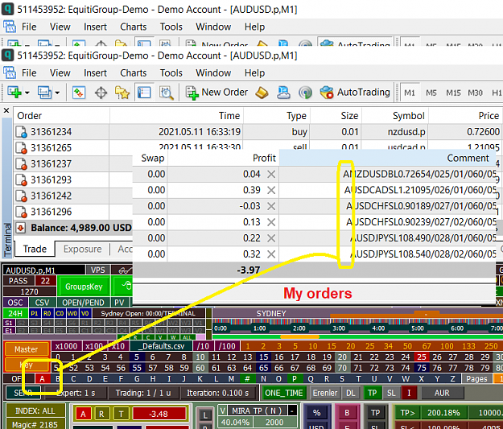Screen dimensions: 503x429
Task: Click the green GroupsKey button
Action: click(84, 287)
